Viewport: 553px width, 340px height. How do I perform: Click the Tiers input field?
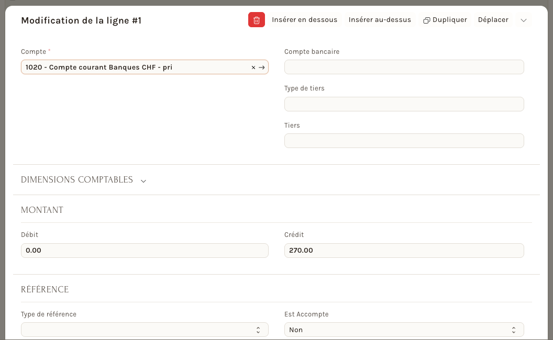404,141
